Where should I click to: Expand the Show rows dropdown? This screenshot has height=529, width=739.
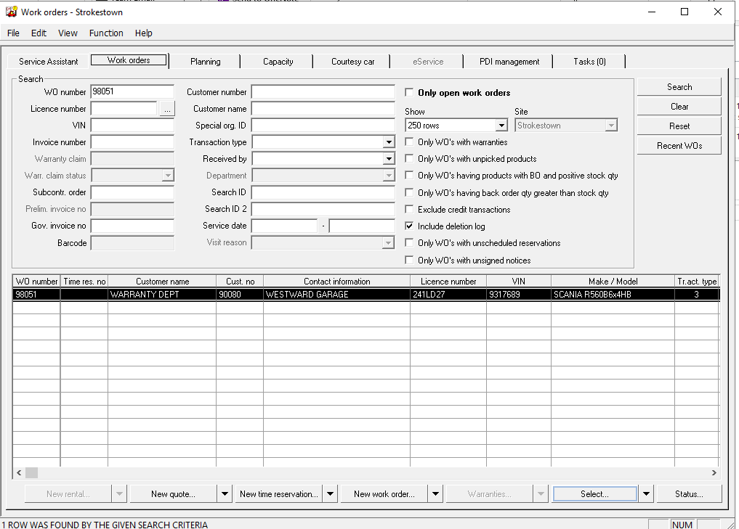(501, 126)
